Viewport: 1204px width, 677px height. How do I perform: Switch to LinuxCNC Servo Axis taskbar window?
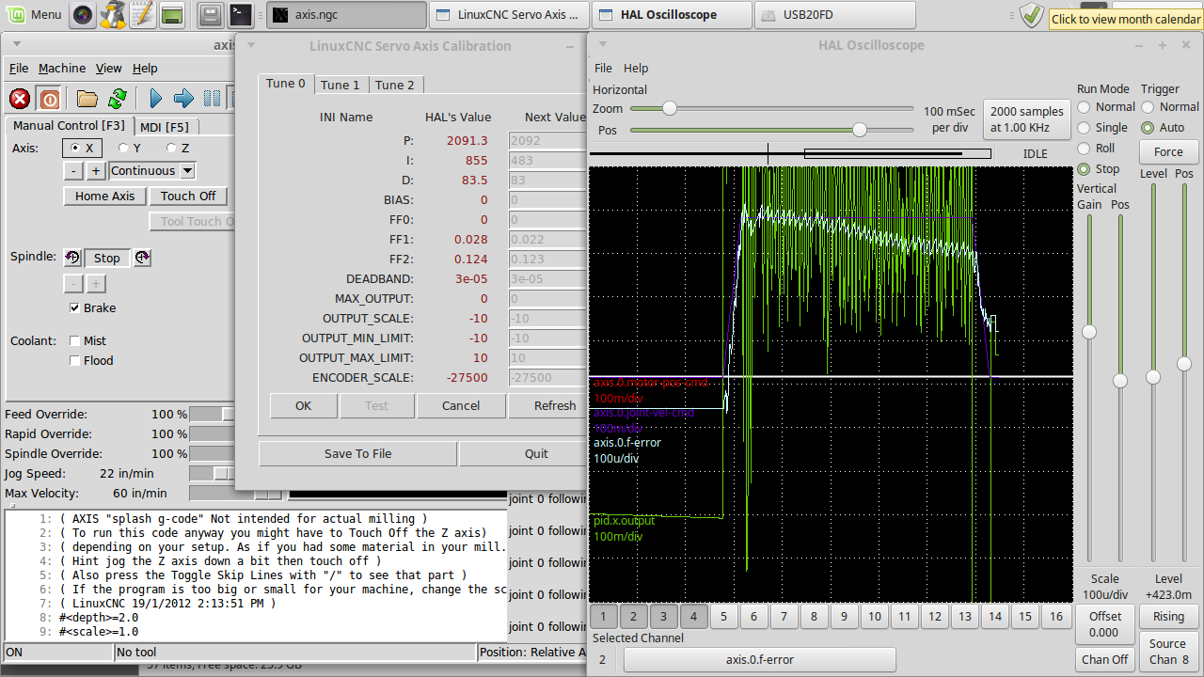[510, 15]
